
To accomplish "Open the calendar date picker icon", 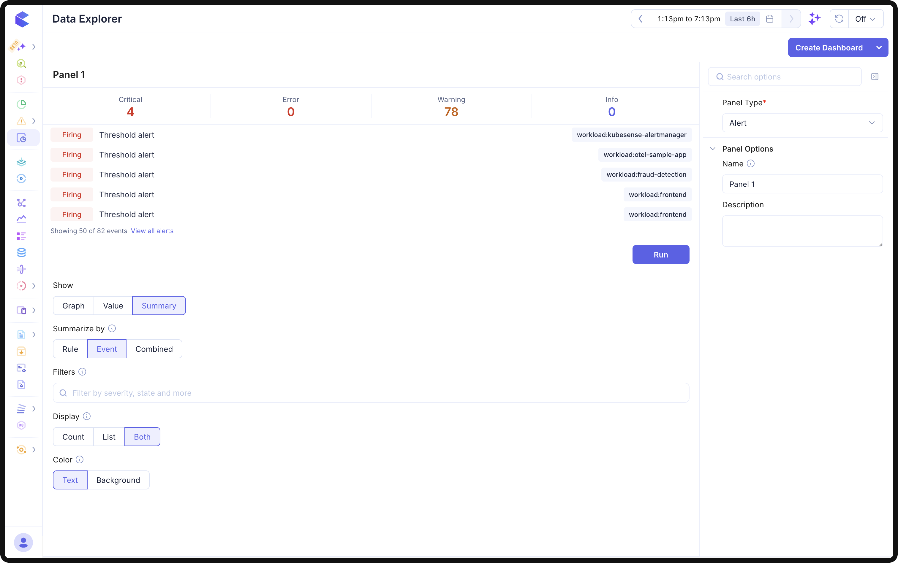I will (770, 19).
